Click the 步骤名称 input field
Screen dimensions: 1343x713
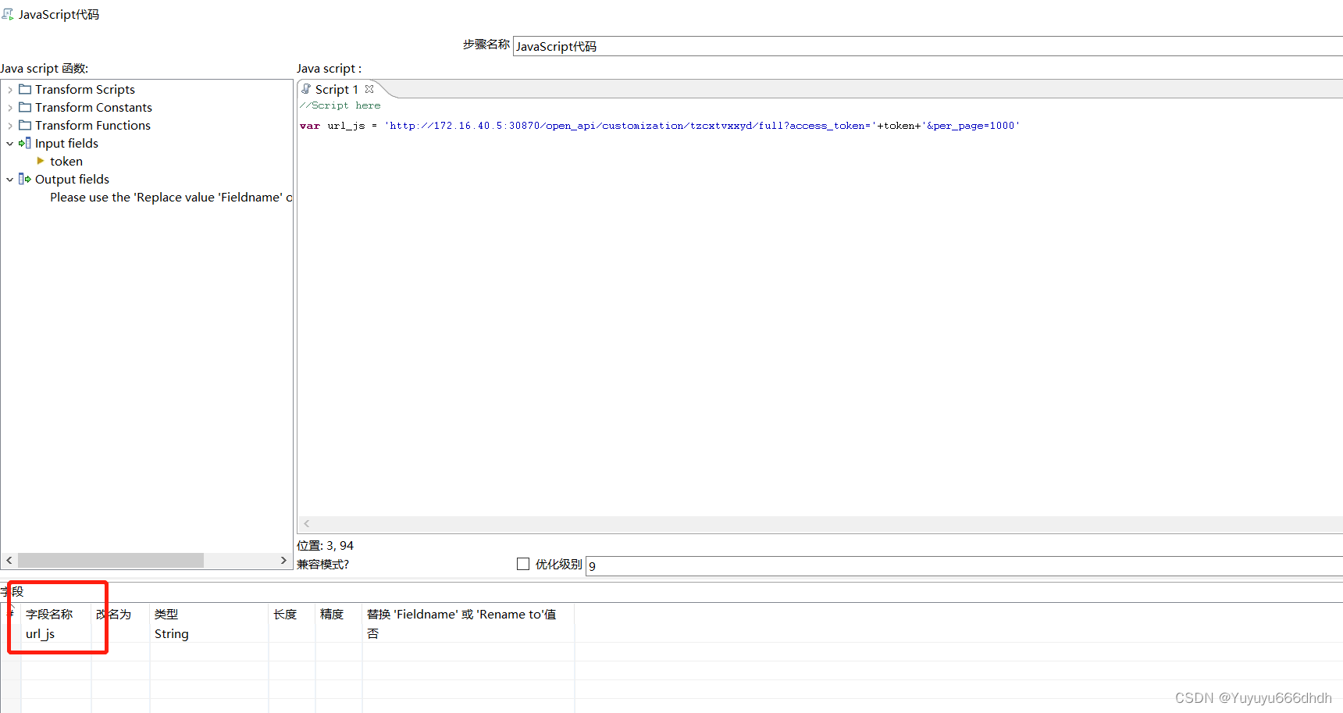pyautogui.click(x=703, y=45)
